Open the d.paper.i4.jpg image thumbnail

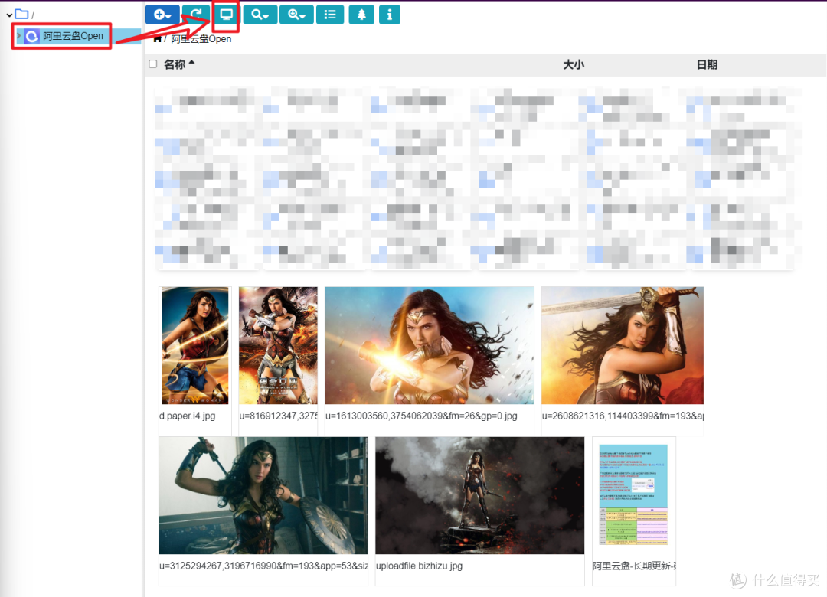(x=195, y=345)
